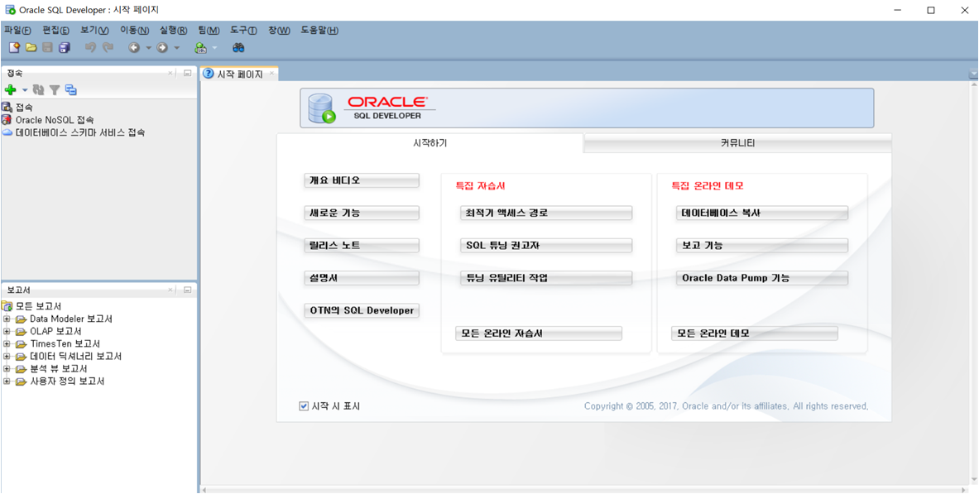Click the Oracle SQL Developer database logo
This screenshot has width=979, height=494.
tap(322, 108)
